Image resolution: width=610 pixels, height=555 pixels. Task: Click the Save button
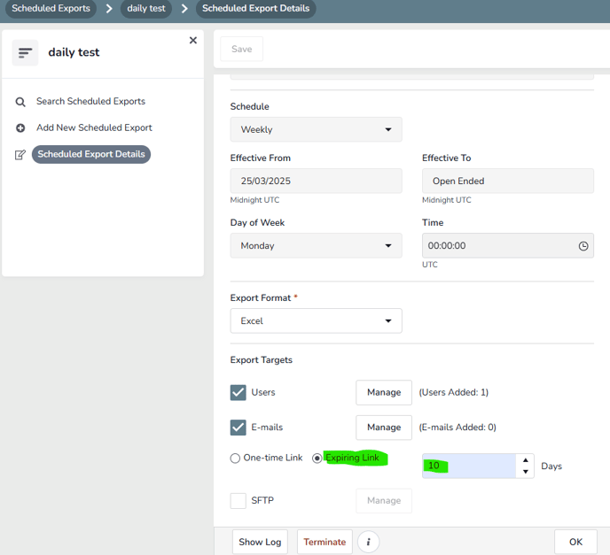[x=241, y=49]
